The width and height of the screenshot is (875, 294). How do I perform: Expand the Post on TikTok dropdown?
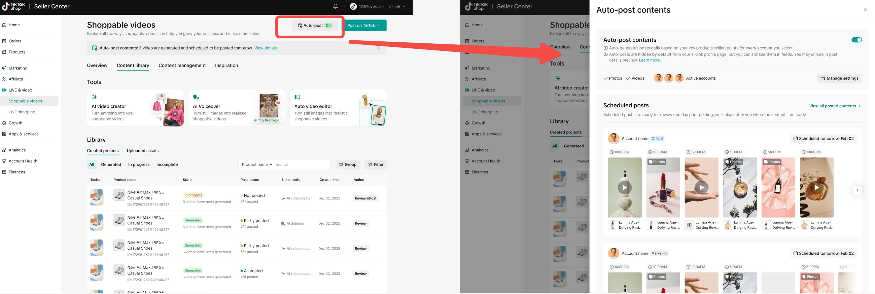364,26
